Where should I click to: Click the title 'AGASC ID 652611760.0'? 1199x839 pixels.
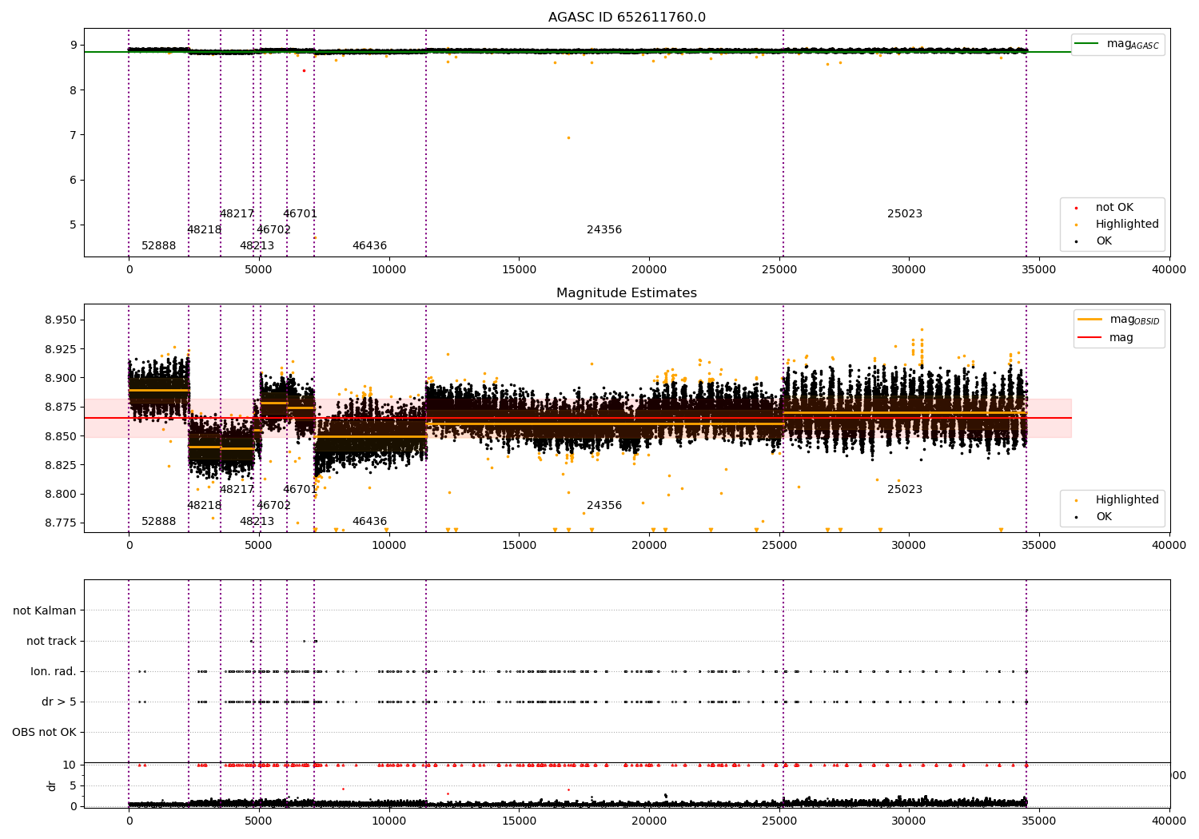click(x=627, y=18)
